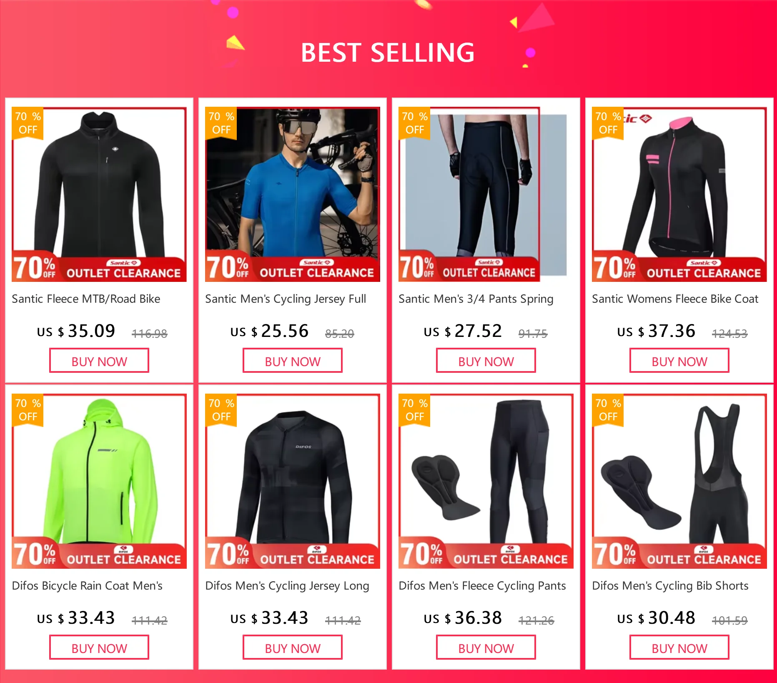The image size is (777, 683).
Task: Click Buy Now for the $25.56 jersey
Action: point(293,361)
